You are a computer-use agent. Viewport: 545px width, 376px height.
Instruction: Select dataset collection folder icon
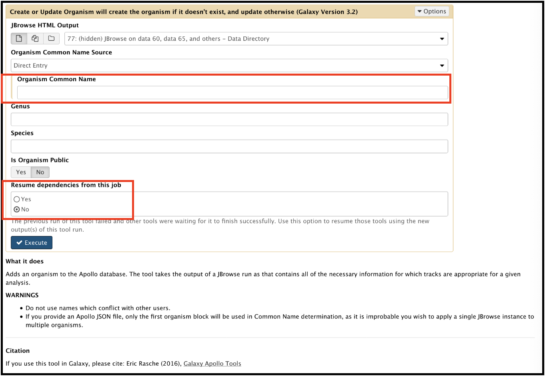tap(51, 38)
